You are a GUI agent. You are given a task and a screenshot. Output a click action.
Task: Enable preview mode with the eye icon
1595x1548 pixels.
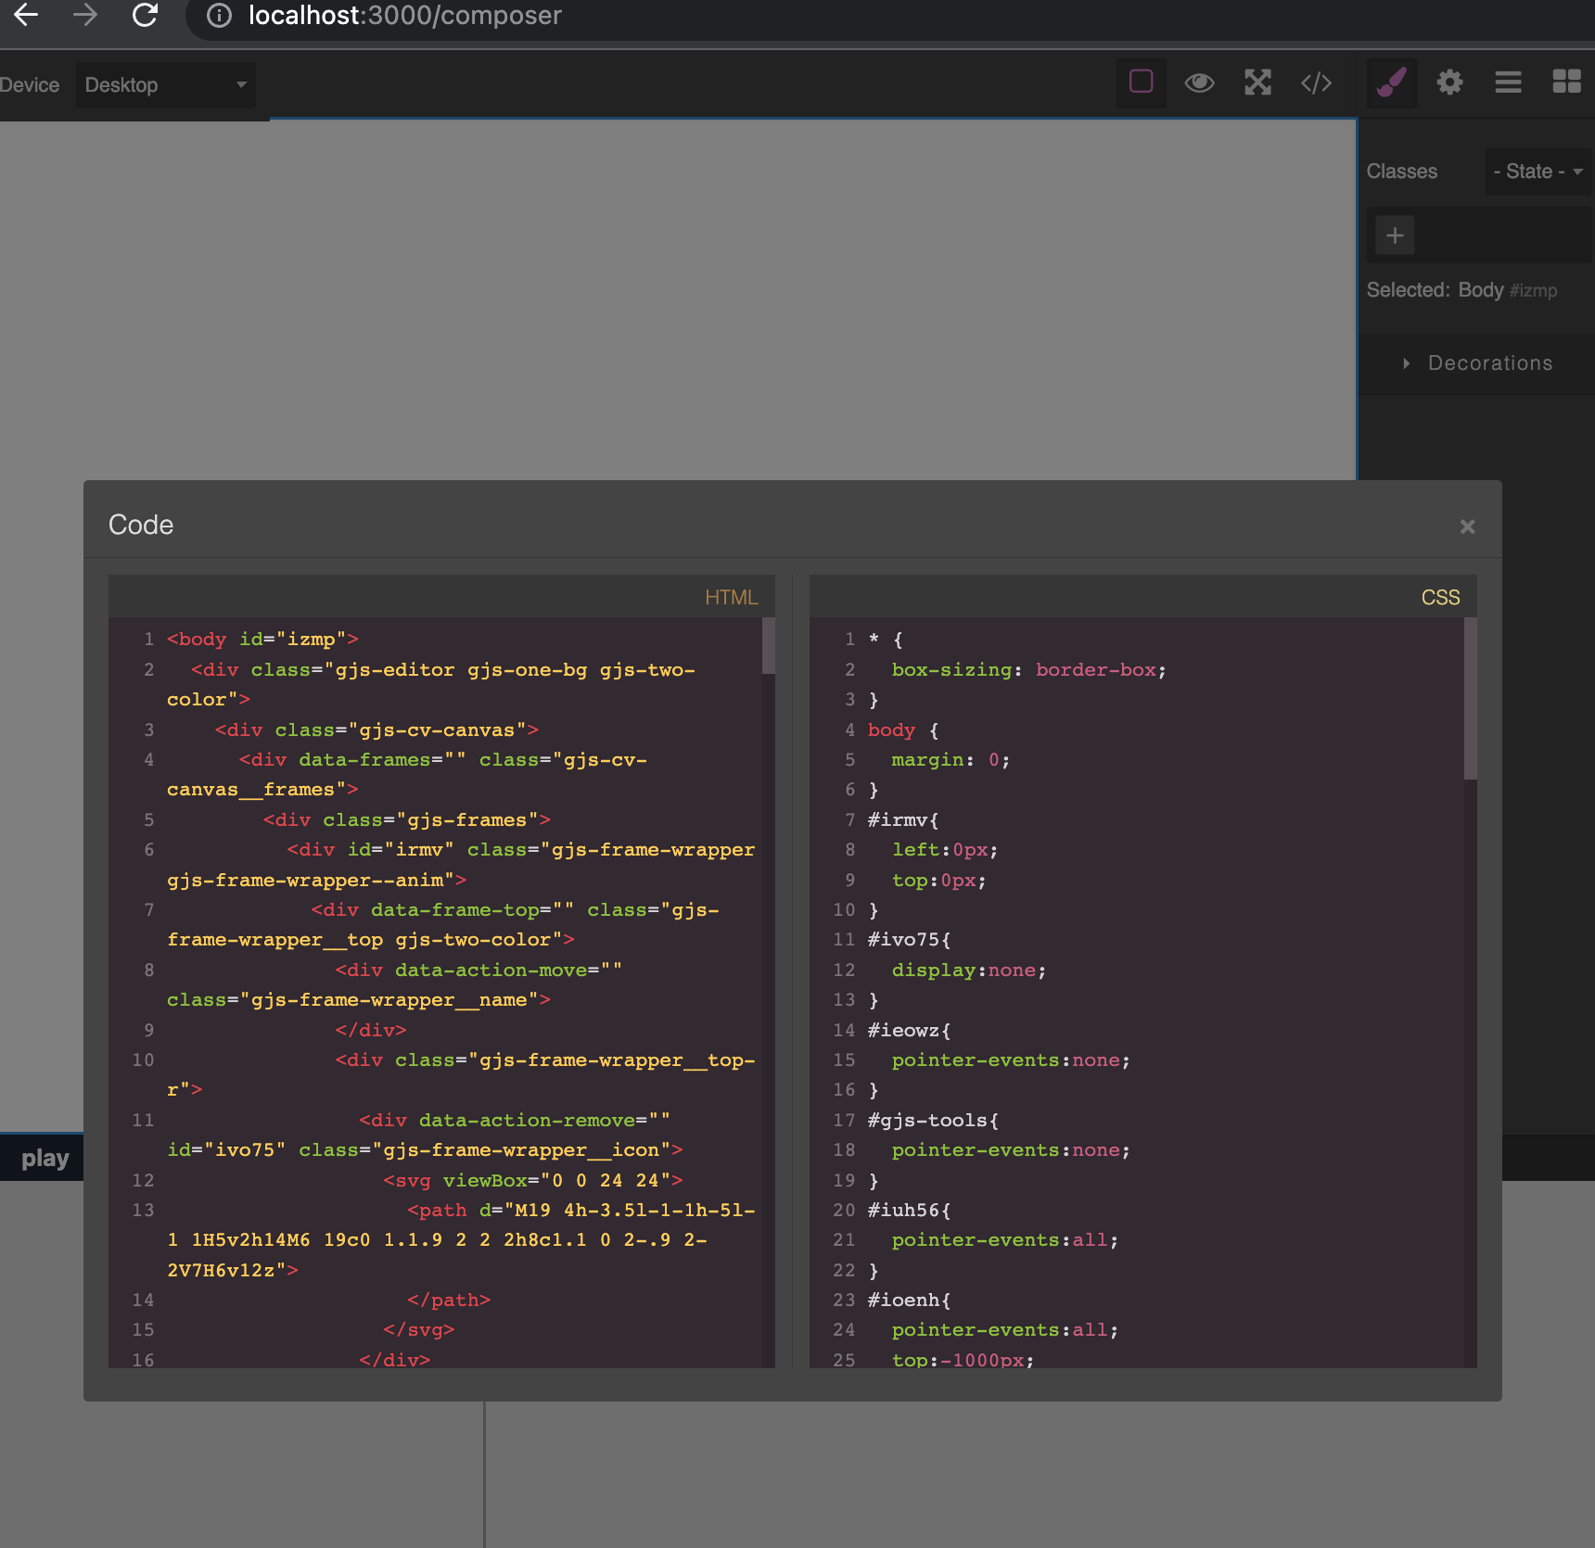(x=1200, y=82)
